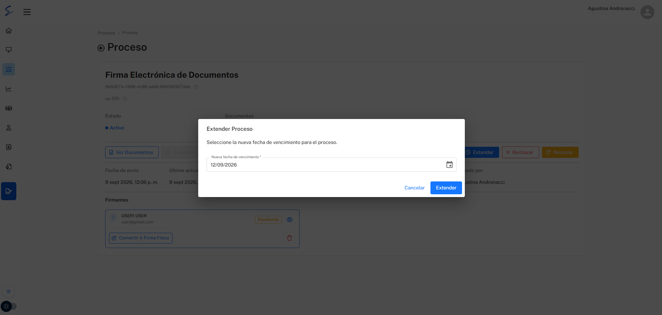Open the contacts book sidebar icon
The image size is (662, 315).
[9, 147]
